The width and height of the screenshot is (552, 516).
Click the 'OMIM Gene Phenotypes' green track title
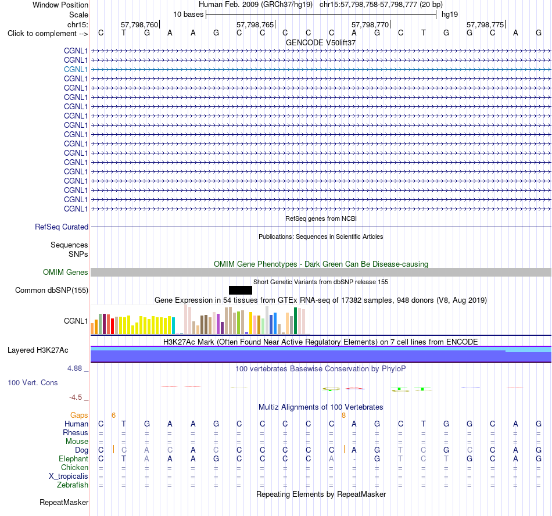point(321,264)
